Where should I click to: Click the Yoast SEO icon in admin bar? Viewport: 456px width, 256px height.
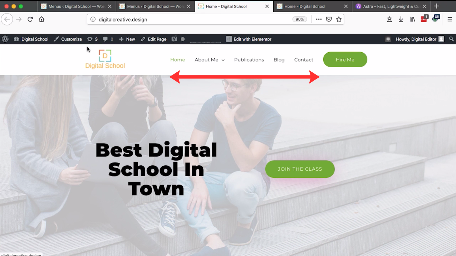click(x=174, y=39)
